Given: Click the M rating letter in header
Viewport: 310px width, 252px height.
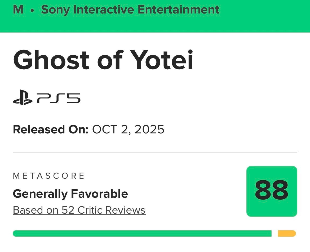Looking at the screenshot, I should 18,10.
